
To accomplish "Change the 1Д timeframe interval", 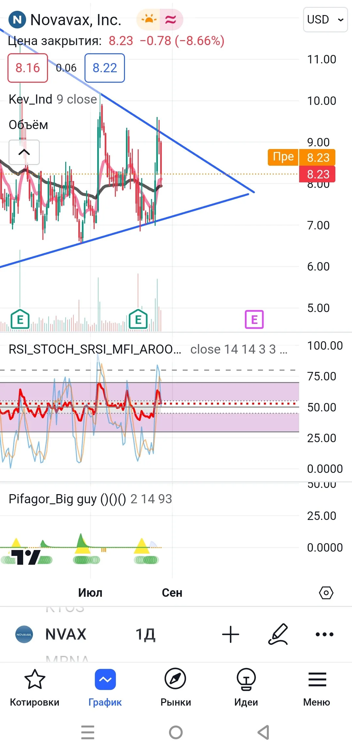I will [145, 634].
